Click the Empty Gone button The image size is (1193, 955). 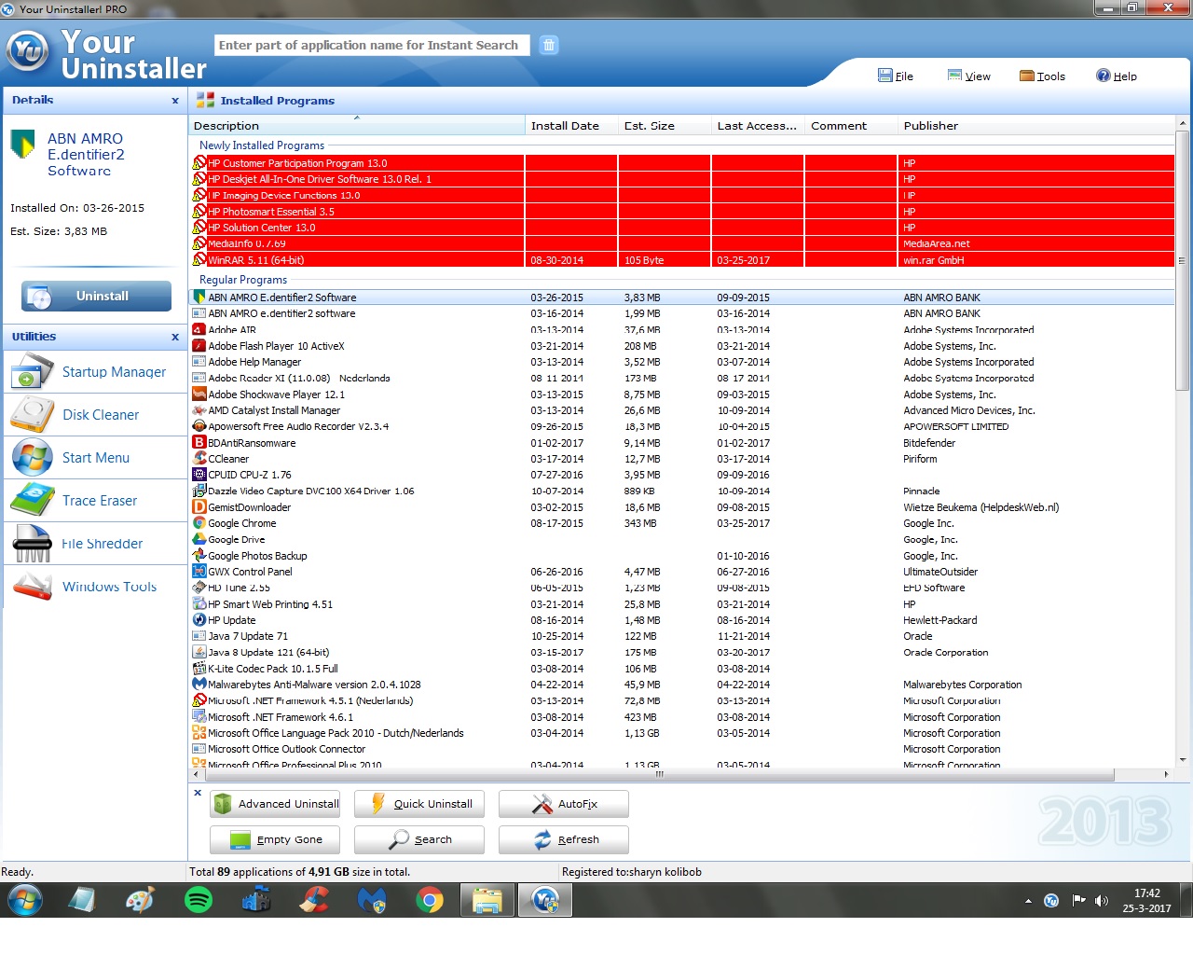[275, 839]
